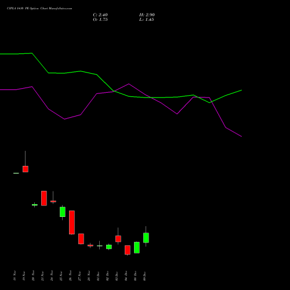Click the 26 Nov date label
This screenshot has width=290, height=290.
[x=70, y=275]
